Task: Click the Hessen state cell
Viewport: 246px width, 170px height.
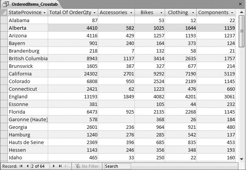Action: tap(28, 150)
